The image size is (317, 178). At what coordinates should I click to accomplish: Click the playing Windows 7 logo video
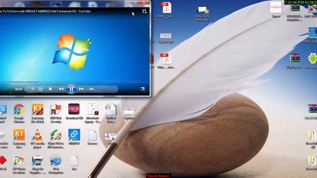[x=72, y=51]
